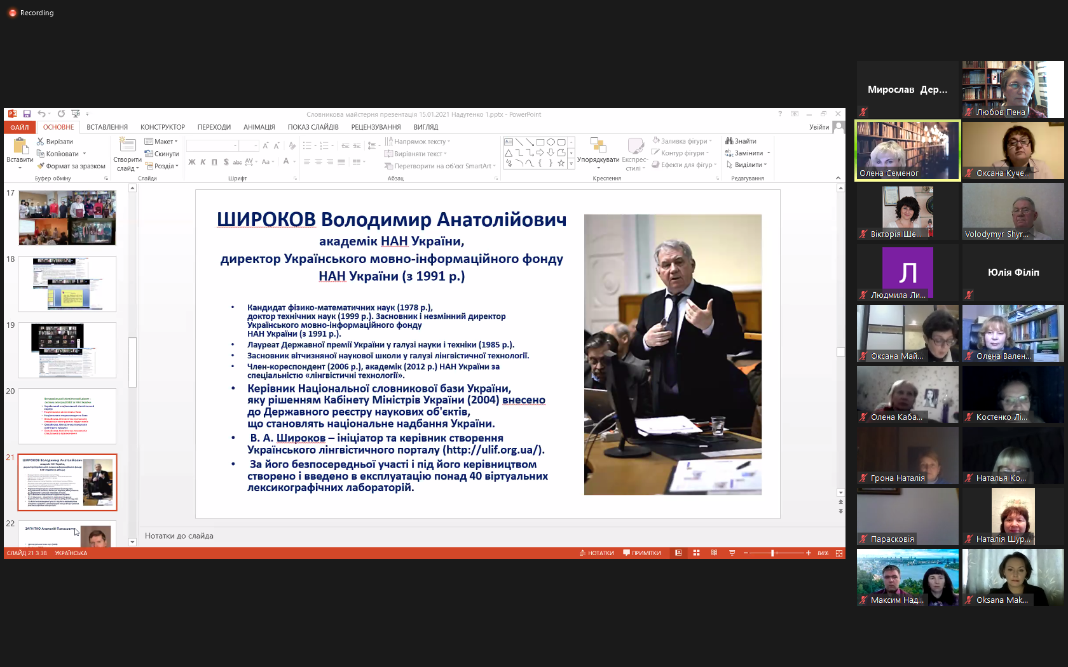Viewport: 1068px width, 667px height.
Task: Click the Find (Знайти) binoculars icon
Action: [729, 141]
